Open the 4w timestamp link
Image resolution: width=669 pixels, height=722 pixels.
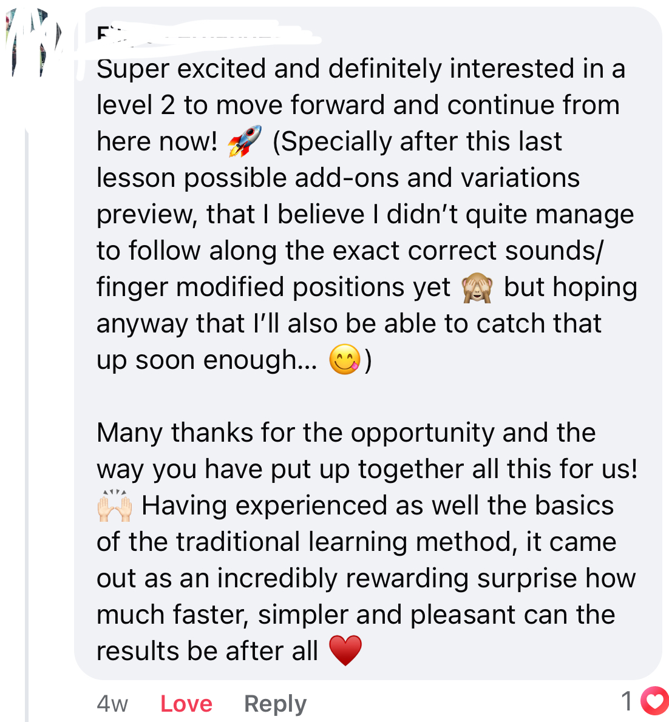tap(112, 703)
